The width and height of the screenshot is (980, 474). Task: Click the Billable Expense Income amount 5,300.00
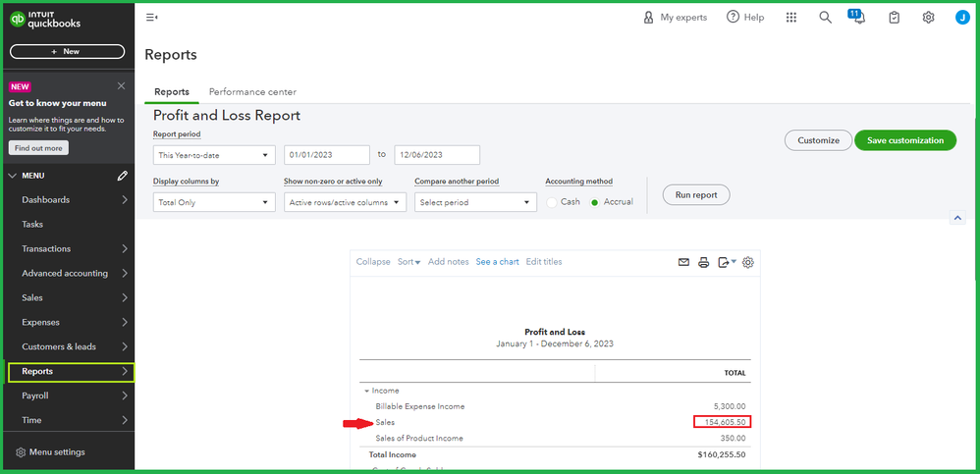(x=730, y=406)
